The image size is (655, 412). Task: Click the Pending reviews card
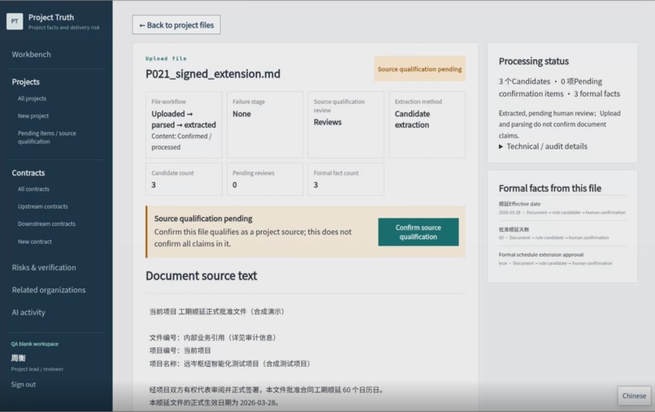265,180
